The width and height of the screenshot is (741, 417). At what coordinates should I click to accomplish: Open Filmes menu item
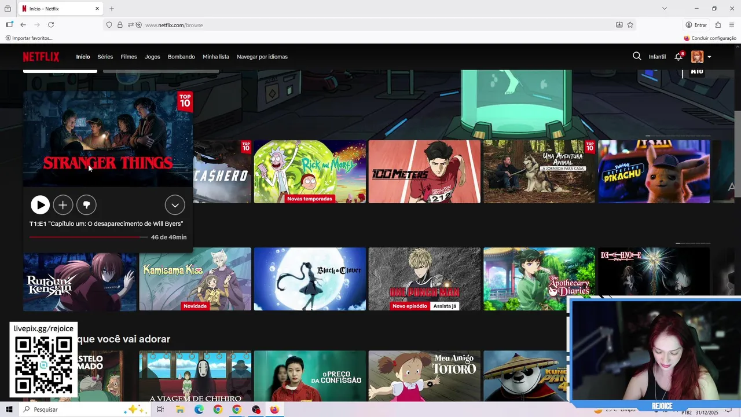pyautogui.click(x=129, y=57)
